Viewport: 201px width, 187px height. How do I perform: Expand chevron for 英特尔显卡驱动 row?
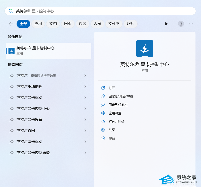pos(85,98)
